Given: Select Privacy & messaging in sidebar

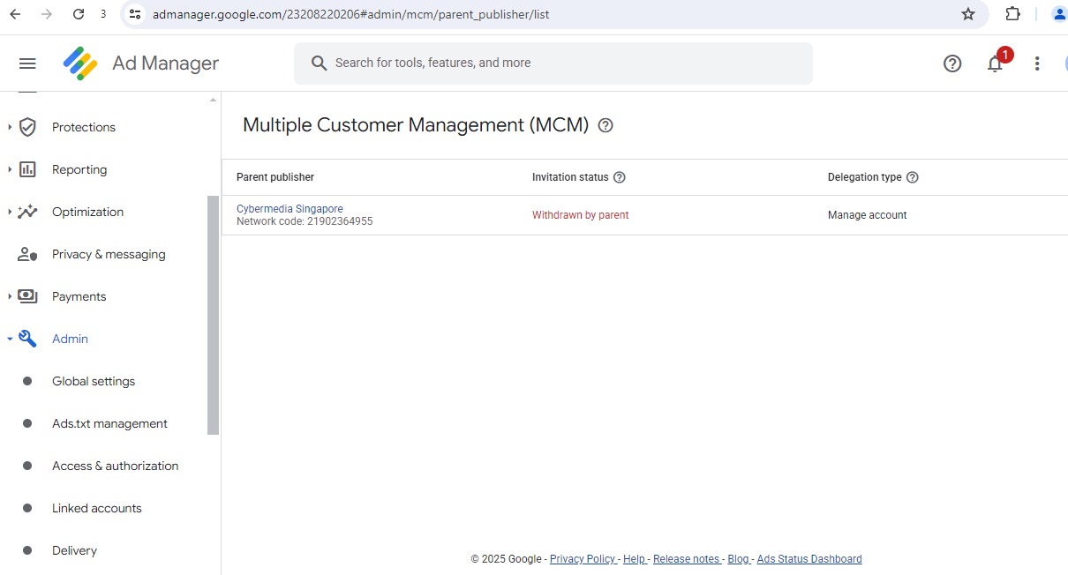Looking at the screenshot, I should pyautogui.click(x=109, y=254).
